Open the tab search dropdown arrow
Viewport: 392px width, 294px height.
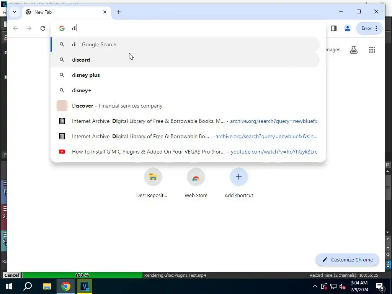click(15, 12)
